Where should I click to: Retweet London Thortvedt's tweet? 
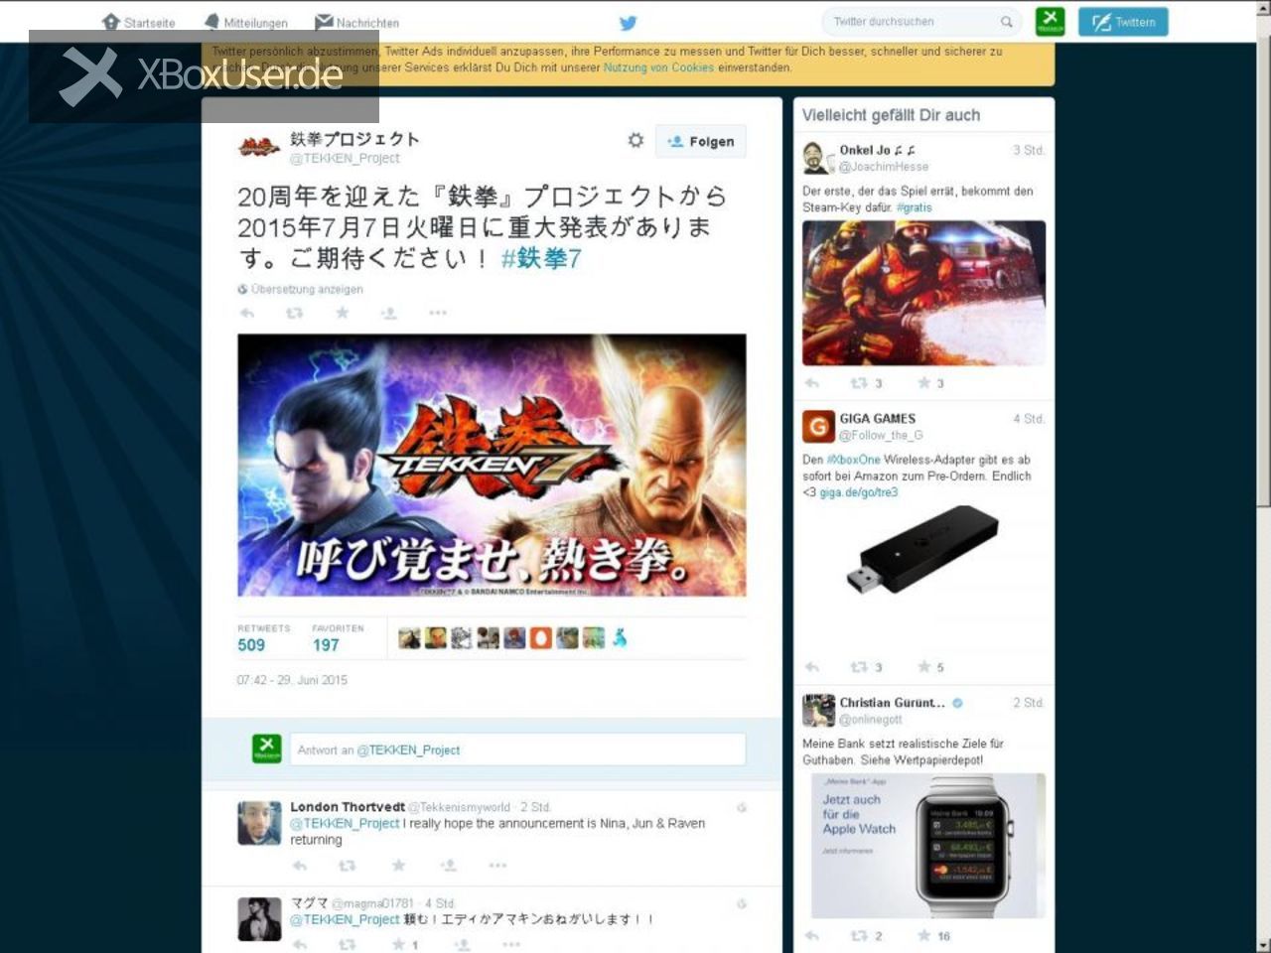tap(347, 866)
